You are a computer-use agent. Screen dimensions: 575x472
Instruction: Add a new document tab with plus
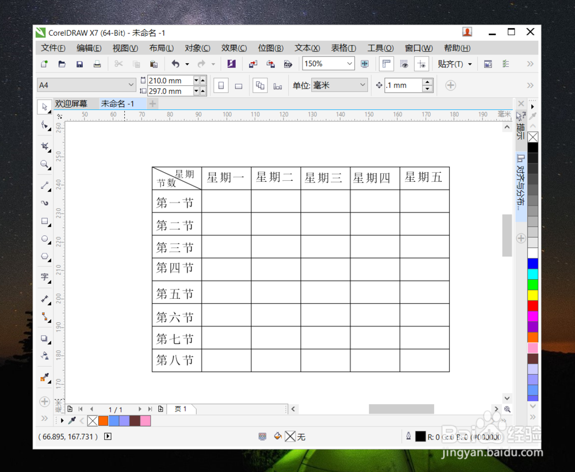152,104
